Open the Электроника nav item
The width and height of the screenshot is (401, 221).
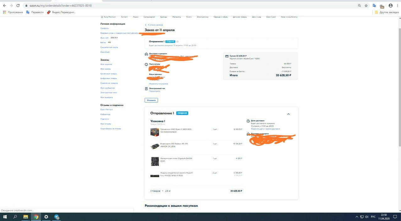point(203,17)
